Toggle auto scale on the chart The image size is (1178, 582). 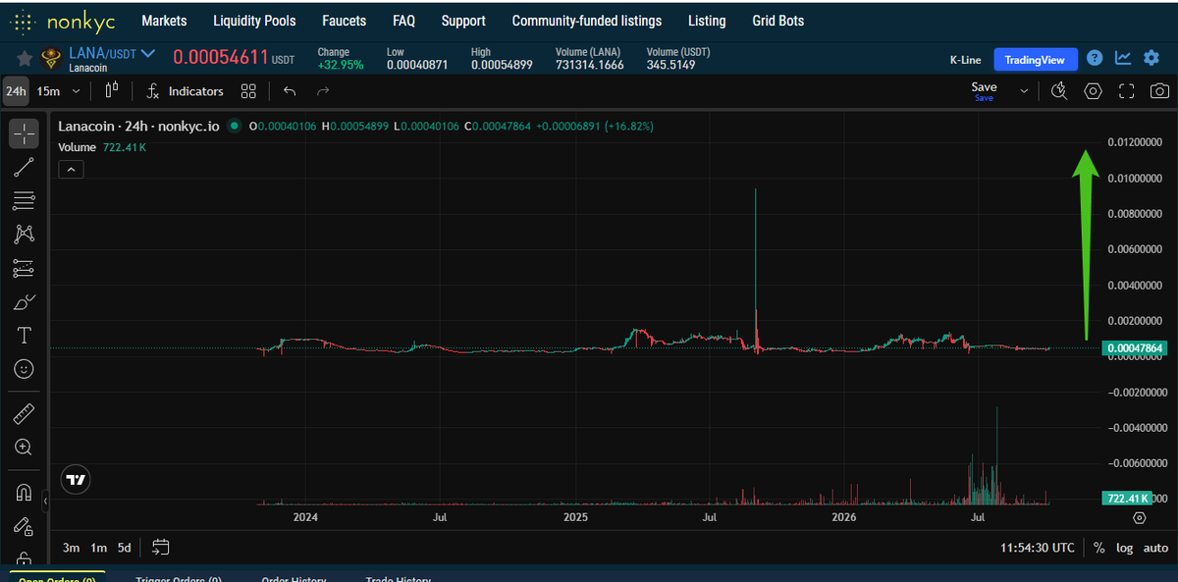(1155, 548)
